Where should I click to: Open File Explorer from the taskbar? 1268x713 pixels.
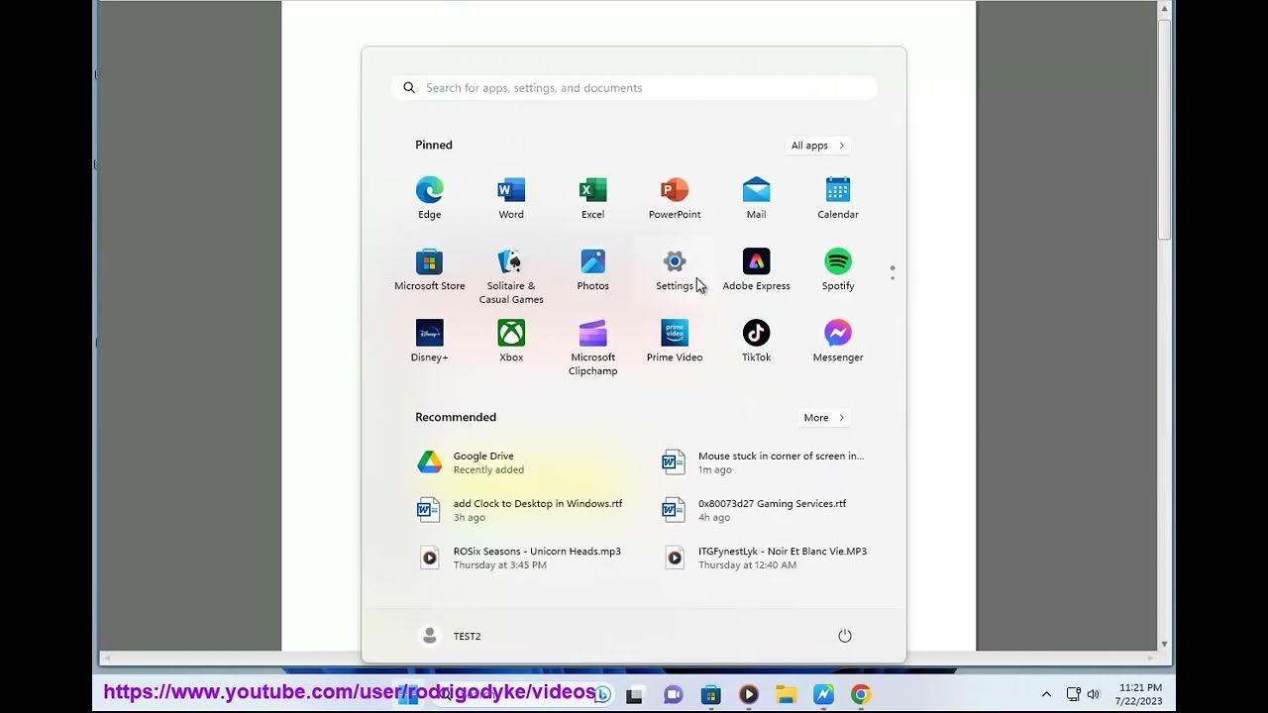tap(786, 695)
